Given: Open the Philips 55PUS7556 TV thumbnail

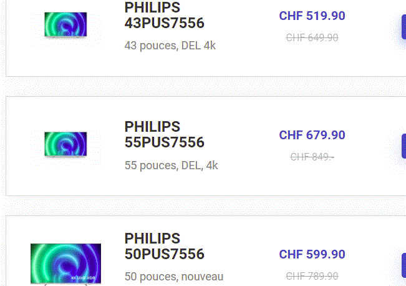Looking at the screenshot, I should (65, 144).
